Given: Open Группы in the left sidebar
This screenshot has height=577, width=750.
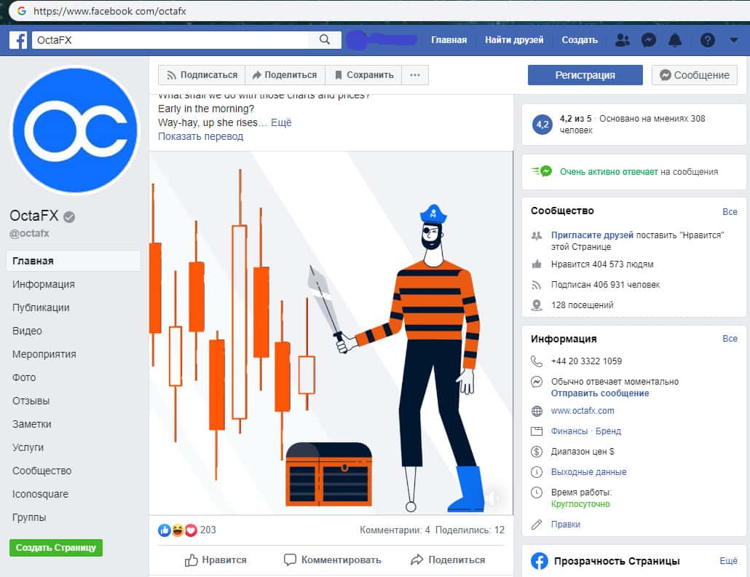Looking at the screenshot, I should [x=29, y=518].
